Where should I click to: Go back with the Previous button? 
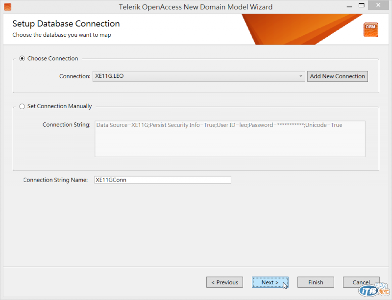(x=224, y=282)
